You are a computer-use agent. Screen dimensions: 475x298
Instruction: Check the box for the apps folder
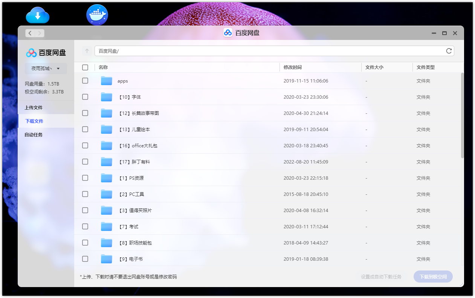tap(85, 81)
